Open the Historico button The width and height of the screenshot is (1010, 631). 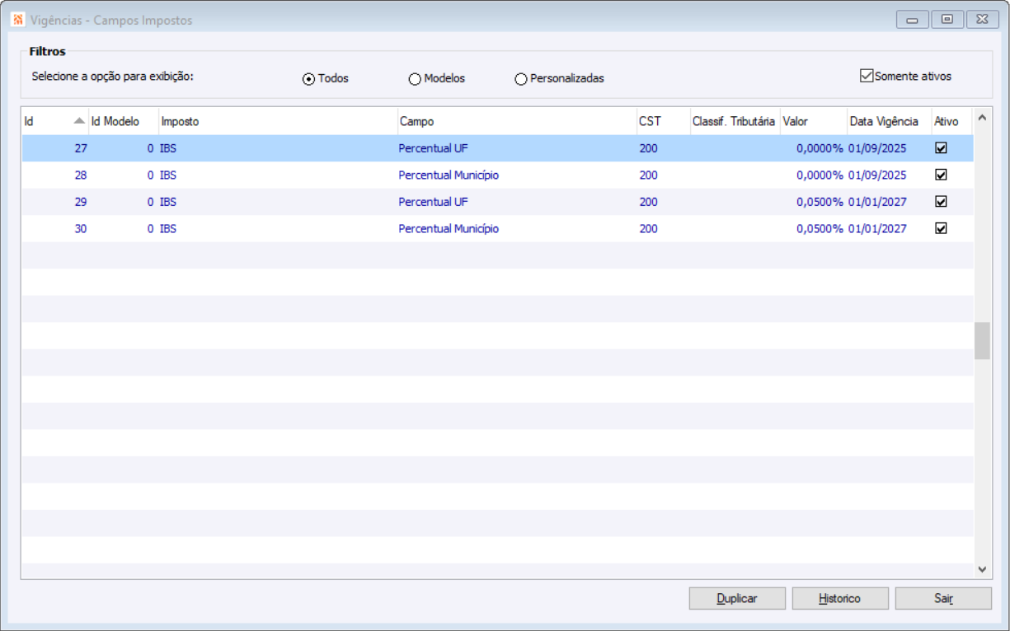[840, 599]
